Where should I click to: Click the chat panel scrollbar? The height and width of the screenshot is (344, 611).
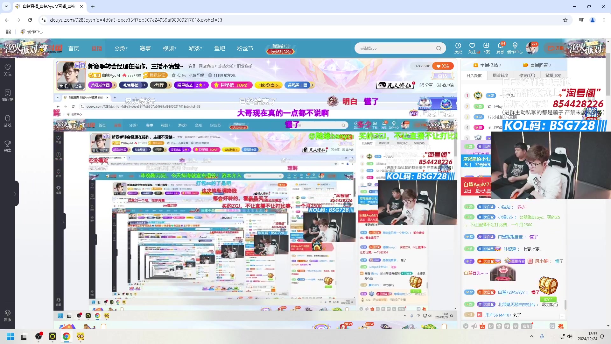click(565, 304)
